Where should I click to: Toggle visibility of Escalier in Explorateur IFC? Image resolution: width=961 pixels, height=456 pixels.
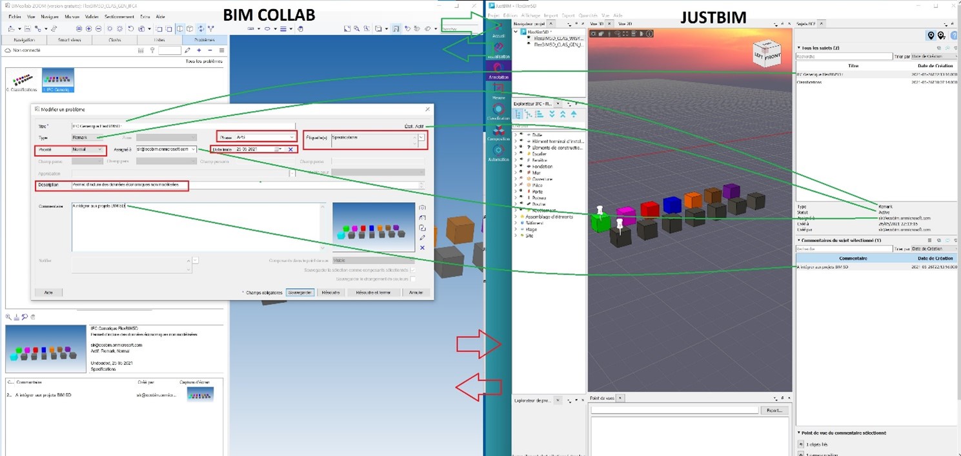(521, 154)
